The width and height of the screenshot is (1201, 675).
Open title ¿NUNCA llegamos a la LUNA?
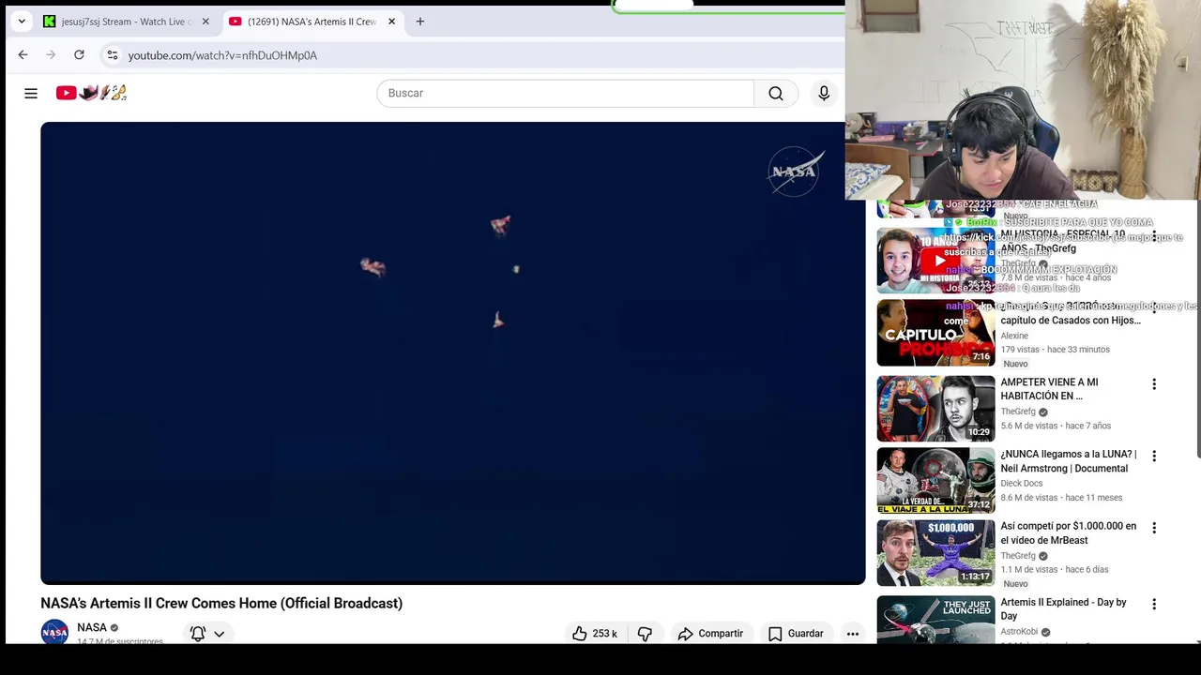(1069, 461)
